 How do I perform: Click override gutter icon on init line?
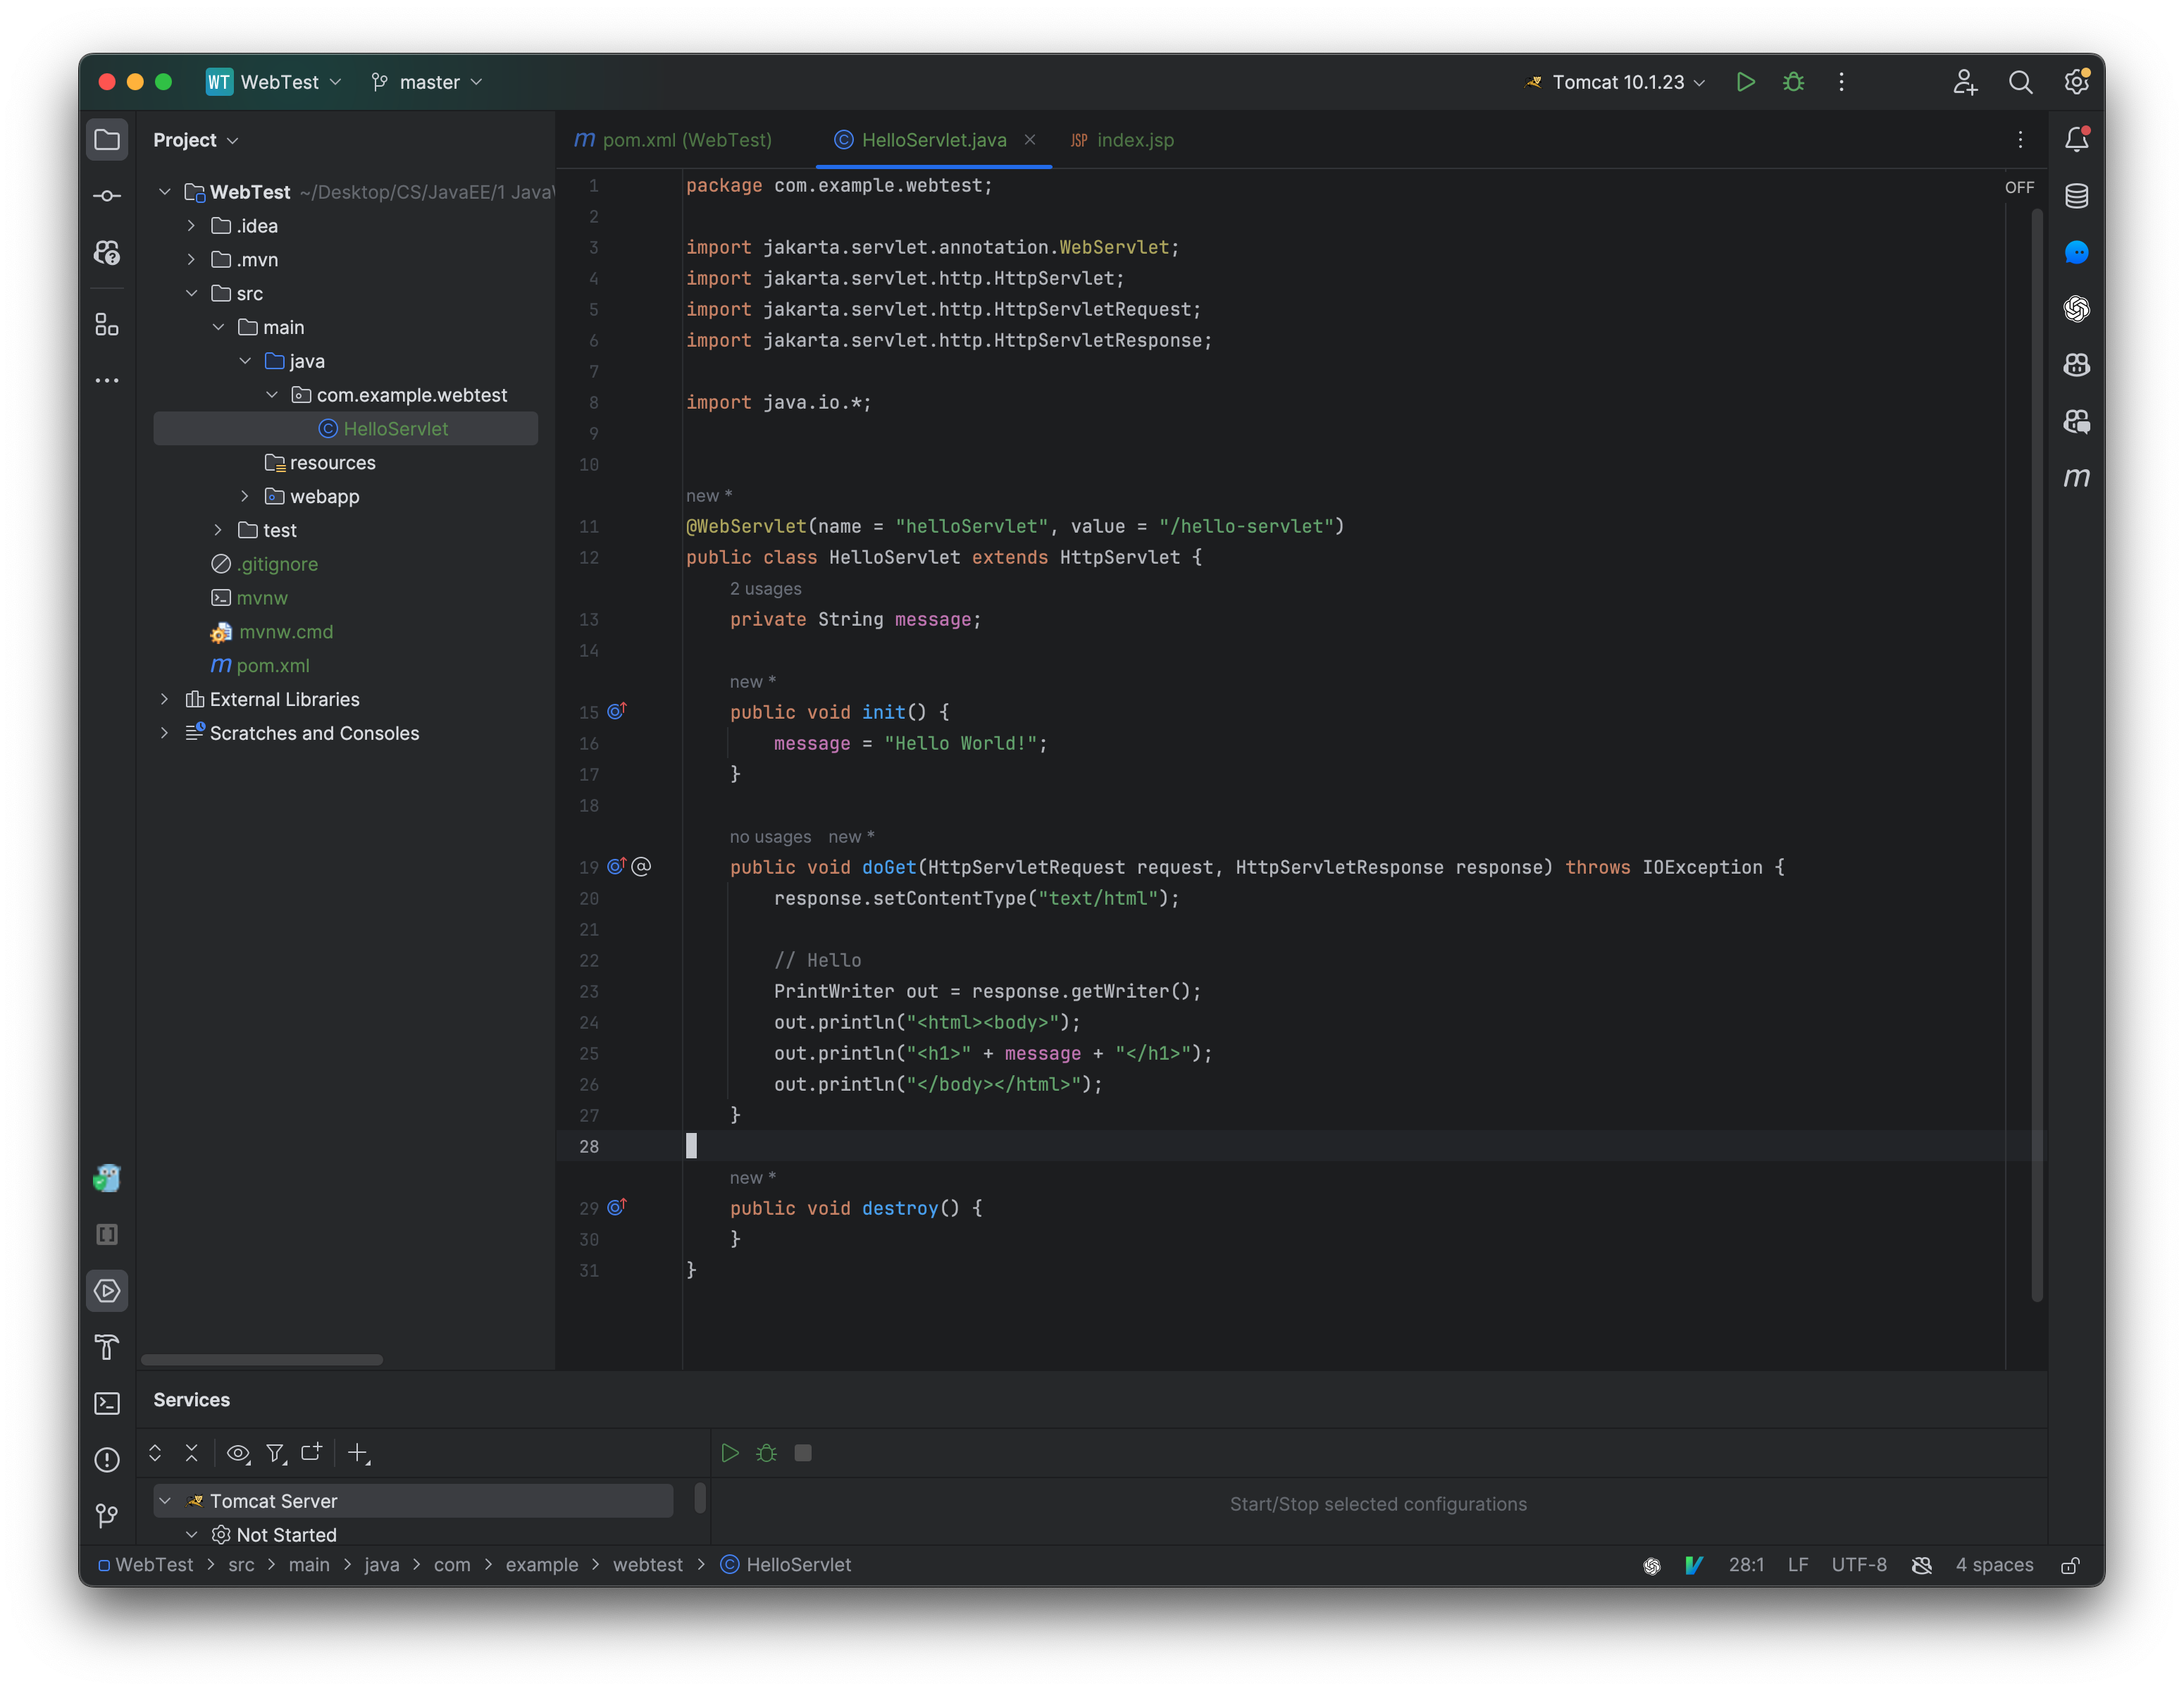(617, 711)
